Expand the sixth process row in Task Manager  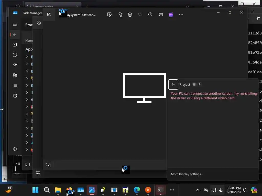point(27,92)
